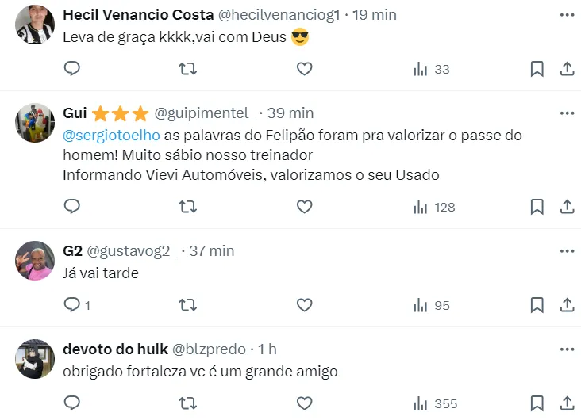Like Hecil Venancio Costa's tweet
581x420 pixels.
click(x=304, y=69)
